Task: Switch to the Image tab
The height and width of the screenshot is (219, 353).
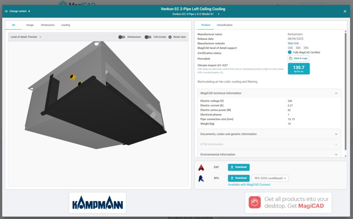Action: click(30, 25)
